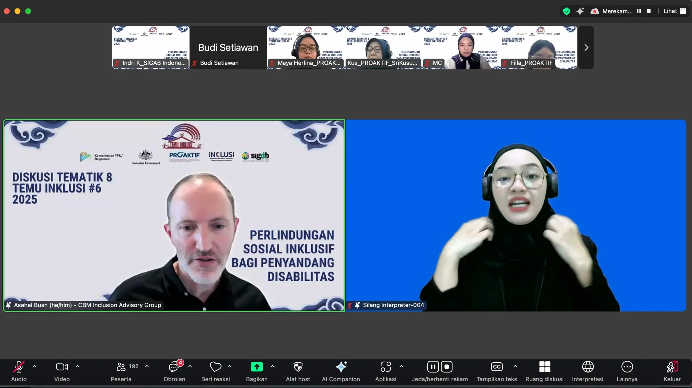
Task: Expand the Audio options arrow
Action: coord(34,366)
